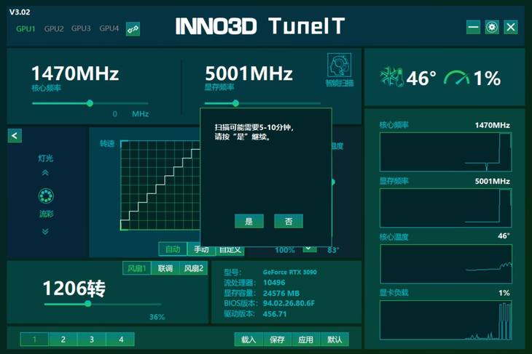This screenshot has height=354, width=532.
Task: Click the 核心频率 monitoring graph
Action: (445, 150)
